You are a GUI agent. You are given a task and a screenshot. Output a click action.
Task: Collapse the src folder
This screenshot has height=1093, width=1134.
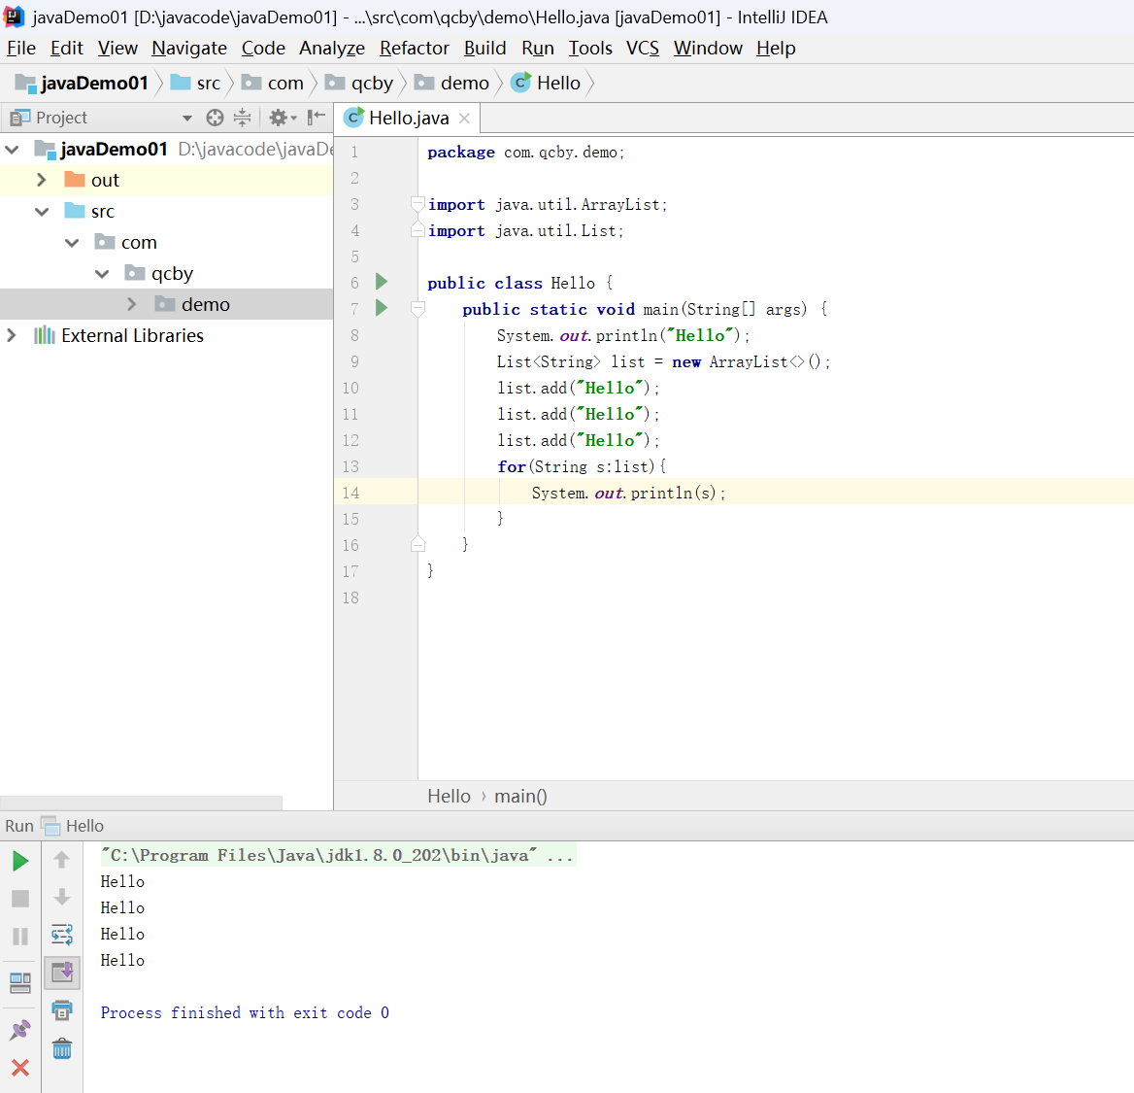click(x=42, y=212)
